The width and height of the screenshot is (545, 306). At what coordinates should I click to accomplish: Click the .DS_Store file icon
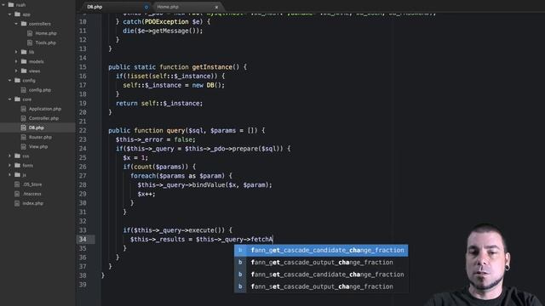(17, 184)
